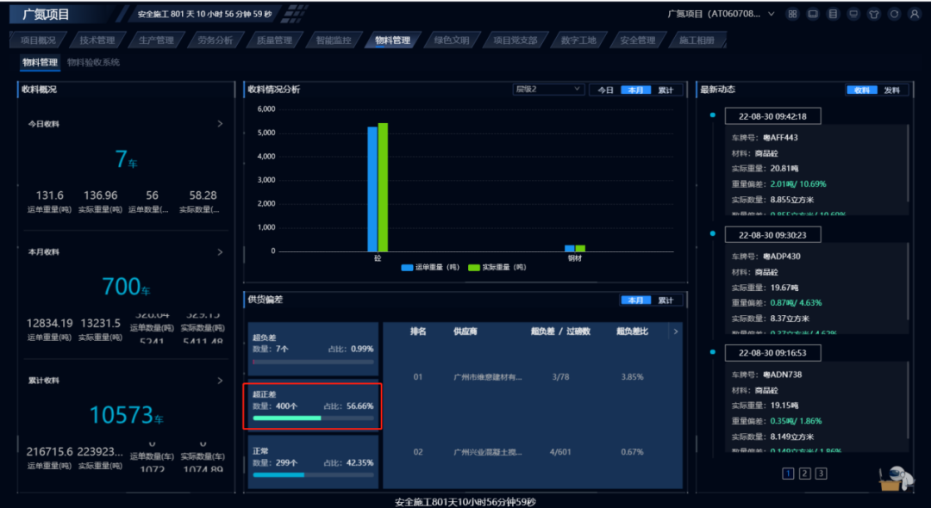
Task: Toggle 最新动态 panel to 发料
Action: (891, 90)
